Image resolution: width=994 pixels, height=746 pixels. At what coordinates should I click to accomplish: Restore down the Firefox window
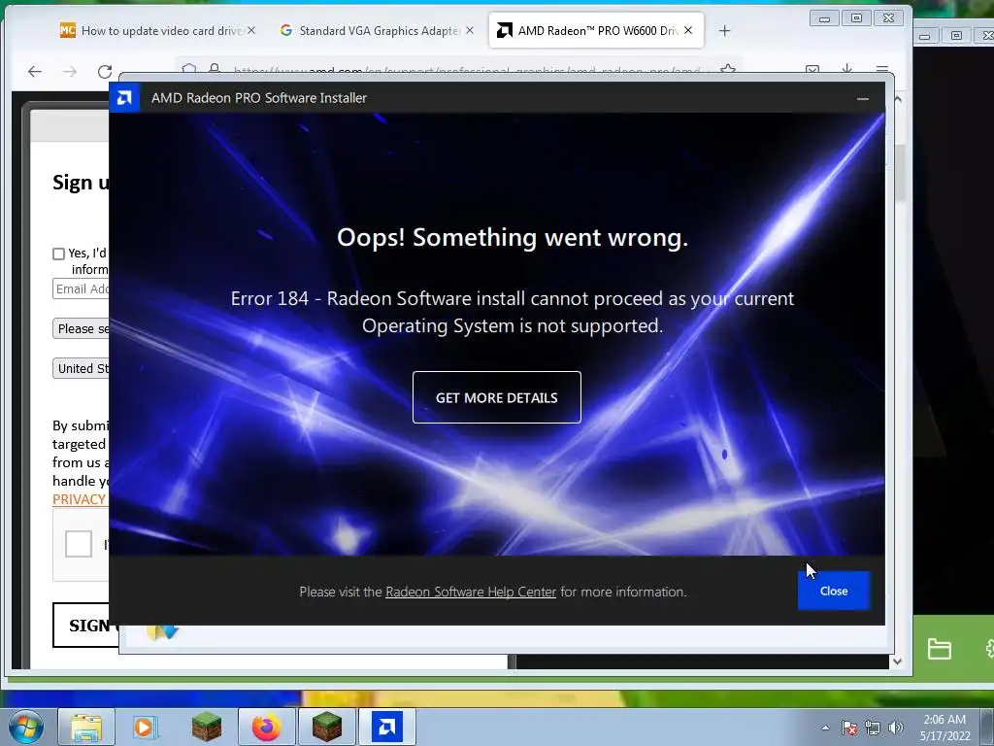coord(856,18)
